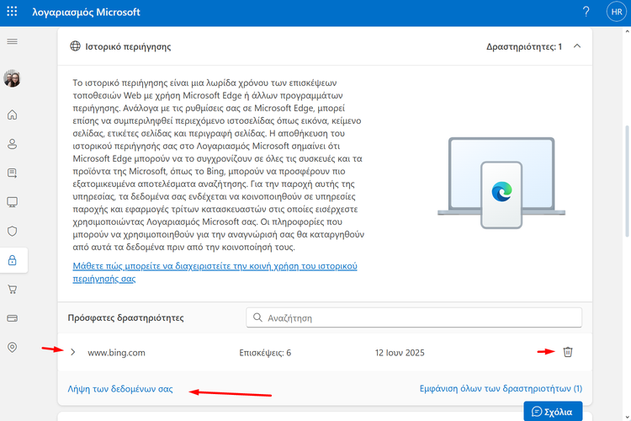
Task: Open the profile photo in sidebar
Action: tap(12, 78)
